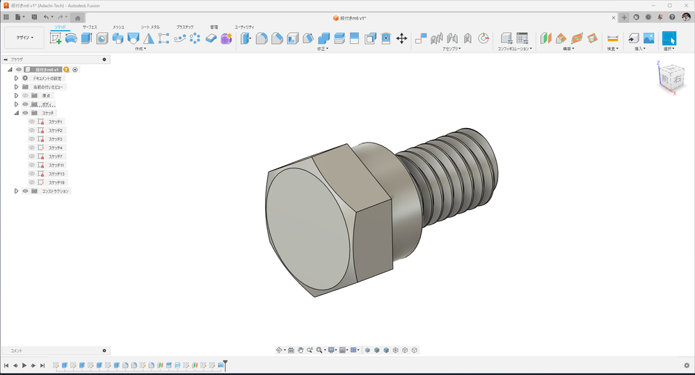Screen dimensions: 695x375
Task: Toggle visibility of スケッチ7
Action: coord(31,156)
